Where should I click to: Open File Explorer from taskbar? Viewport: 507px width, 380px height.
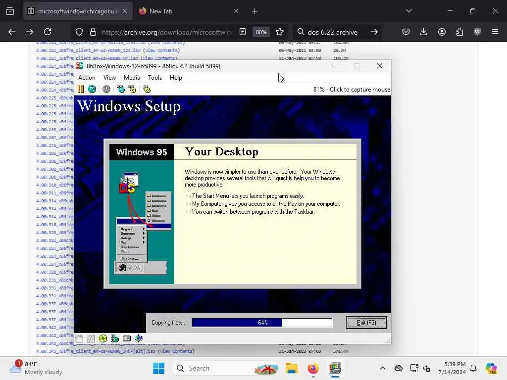(291, 368)
